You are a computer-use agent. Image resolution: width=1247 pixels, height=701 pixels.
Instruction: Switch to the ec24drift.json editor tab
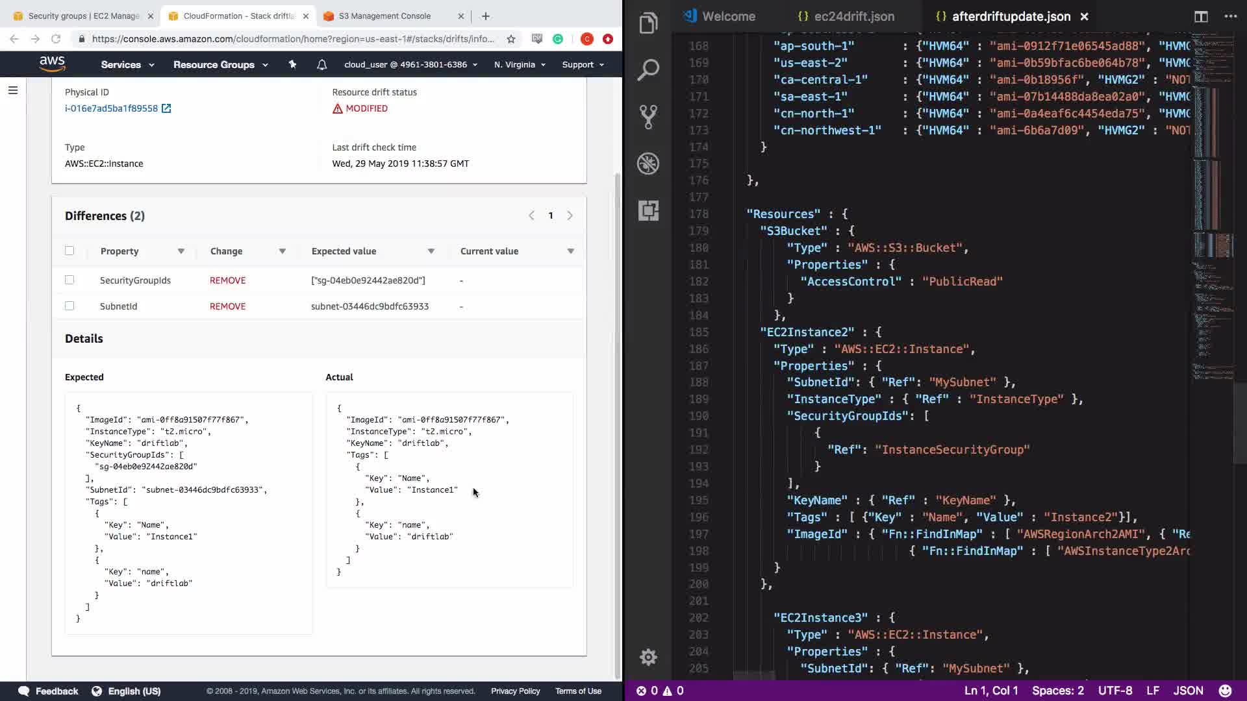point(846,16)
